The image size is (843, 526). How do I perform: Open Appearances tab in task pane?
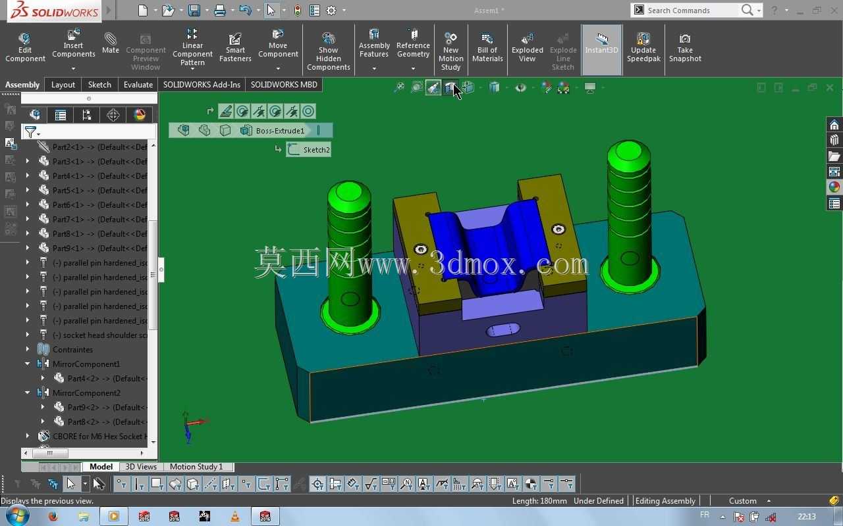[x=834, y=187]
